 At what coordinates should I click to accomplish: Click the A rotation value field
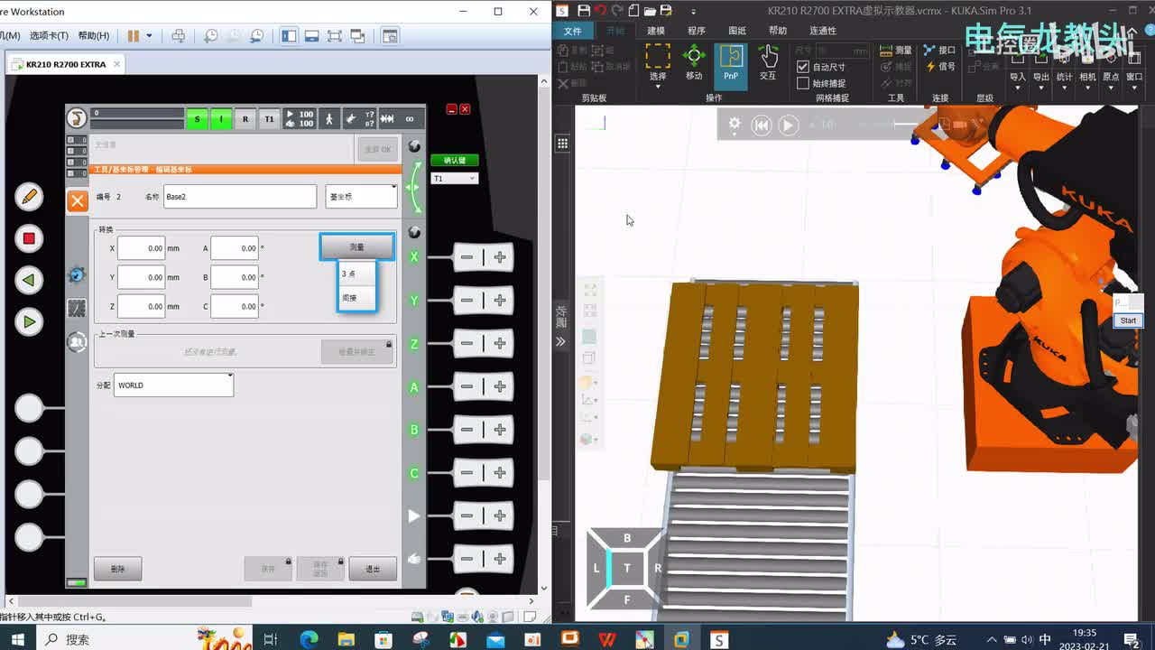point(235,248)
